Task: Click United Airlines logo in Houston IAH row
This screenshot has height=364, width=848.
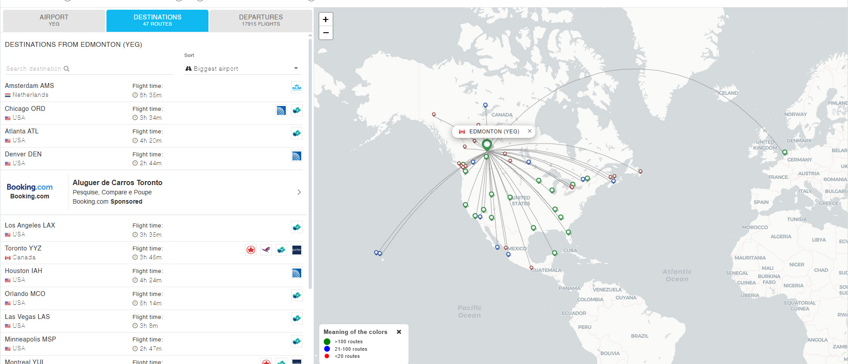Action: pos(297,273)
